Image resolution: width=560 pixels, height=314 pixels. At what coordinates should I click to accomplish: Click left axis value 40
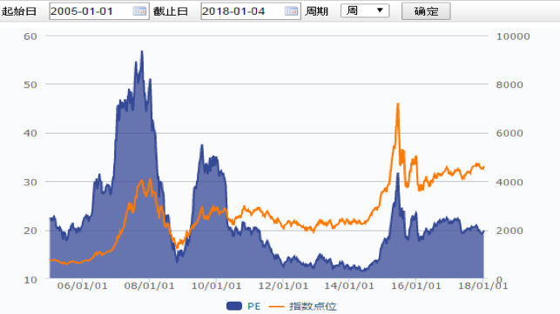click(30, 133)
